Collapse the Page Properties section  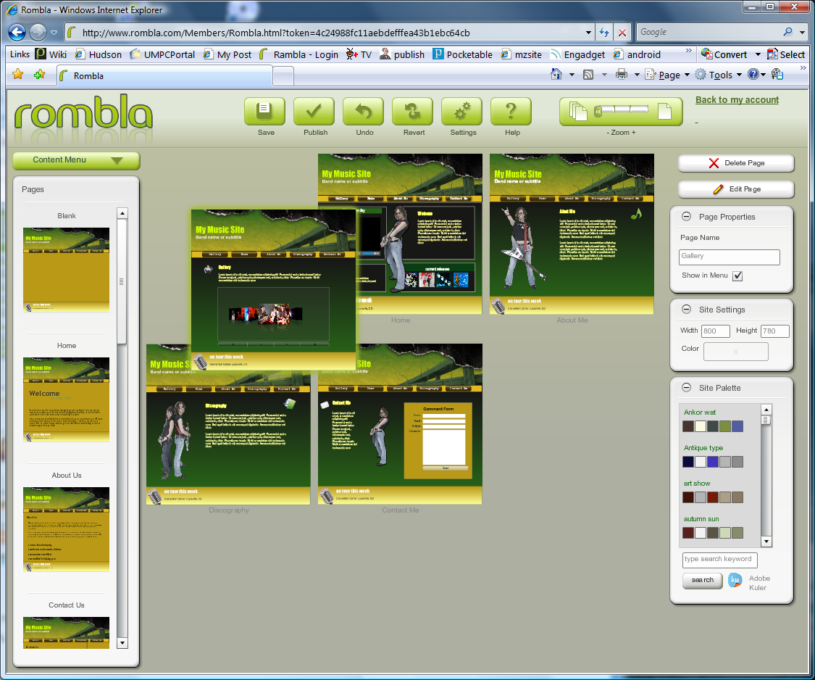[x=685, y=216]
